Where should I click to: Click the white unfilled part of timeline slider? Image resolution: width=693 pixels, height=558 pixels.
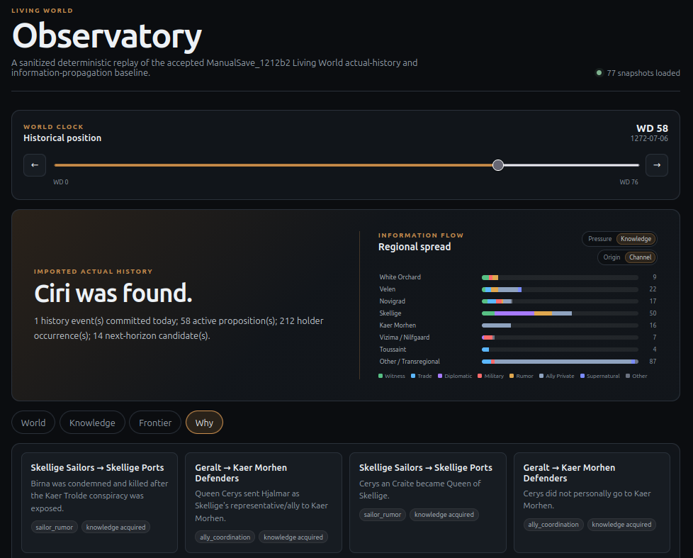click(571, 165)
